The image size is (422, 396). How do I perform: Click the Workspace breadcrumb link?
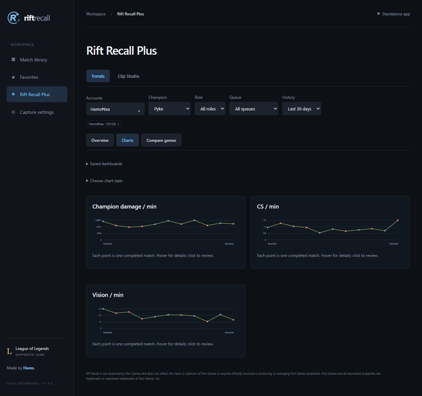pos(96,14)
